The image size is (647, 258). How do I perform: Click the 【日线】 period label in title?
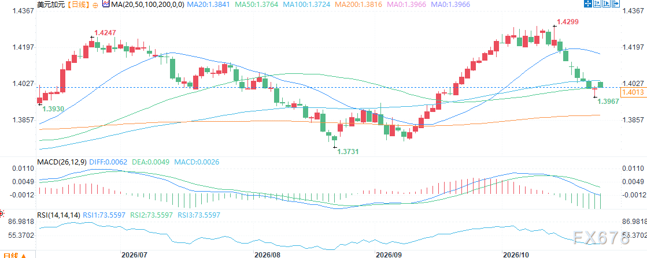click(x=79, y=5)
